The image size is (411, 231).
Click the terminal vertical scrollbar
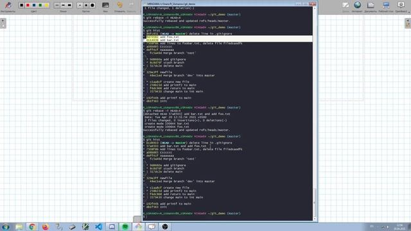click(315, 114)
